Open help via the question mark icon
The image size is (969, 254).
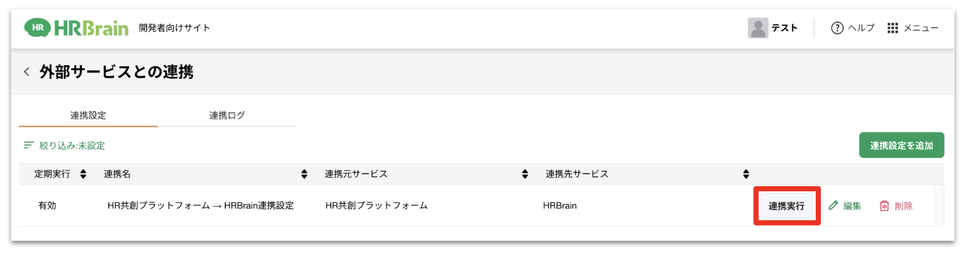point(837,28)
